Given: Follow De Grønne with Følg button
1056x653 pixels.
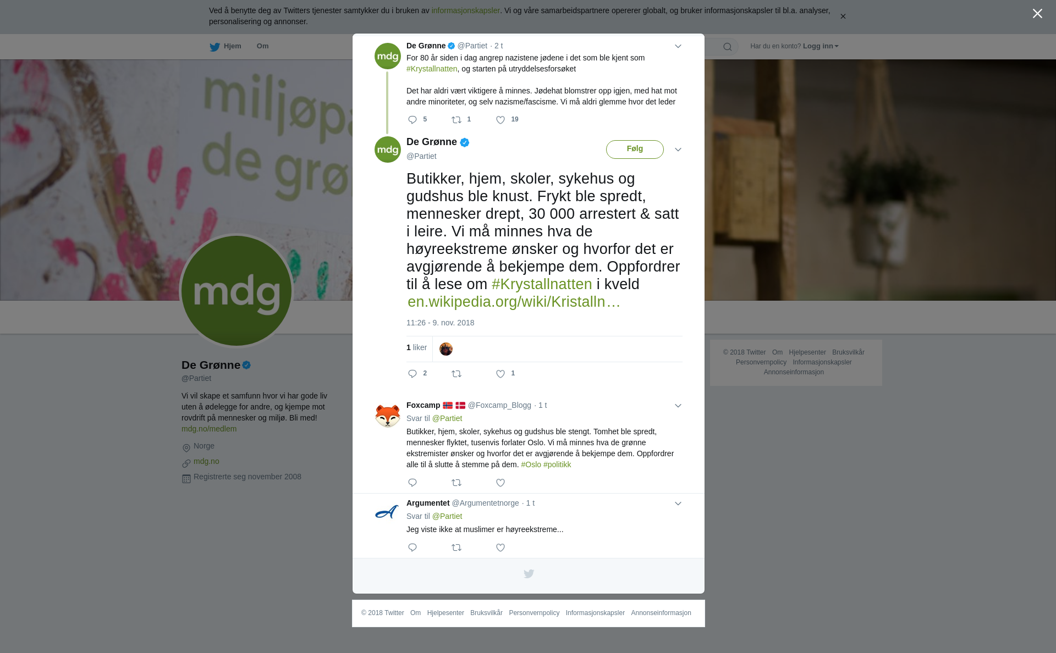Looking at the screenshot, I should tap(635, 150).
